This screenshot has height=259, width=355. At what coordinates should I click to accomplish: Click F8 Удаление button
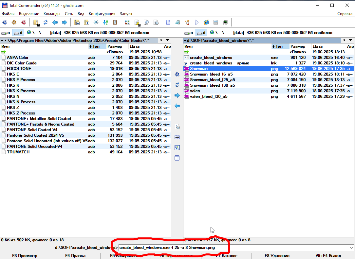277,256
